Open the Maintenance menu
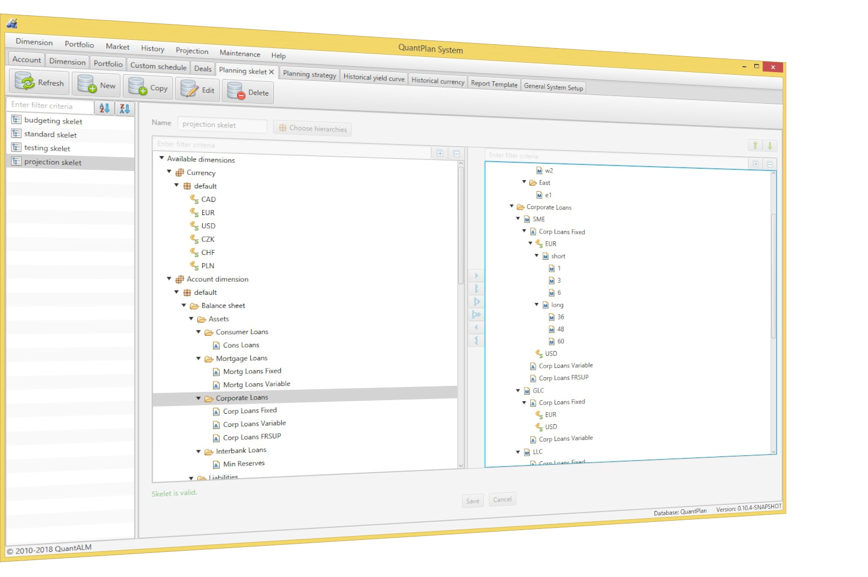The image size is (868, 577). point(240,53)
